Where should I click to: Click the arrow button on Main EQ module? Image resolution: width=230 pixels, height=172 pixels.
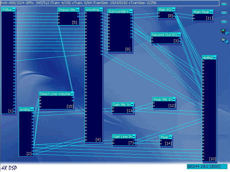click(174, 10)
